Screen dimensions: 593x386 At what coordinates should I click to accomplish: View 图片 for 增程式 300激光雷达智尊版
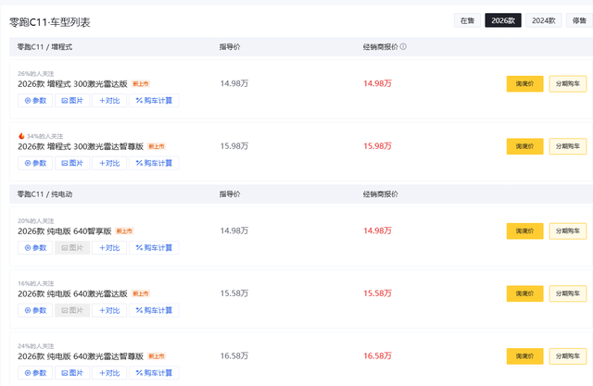72,163
